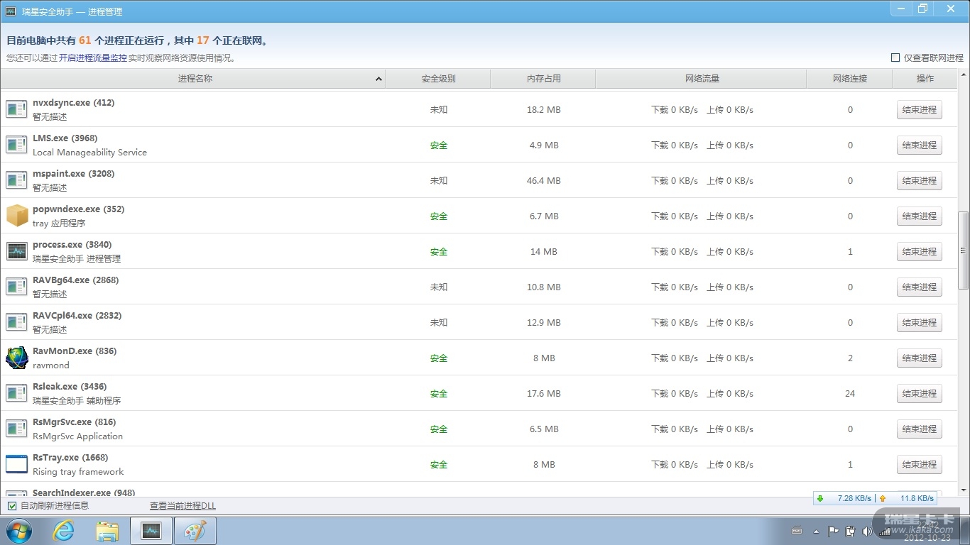Click the 操作 column header

(x=925, y=79)
